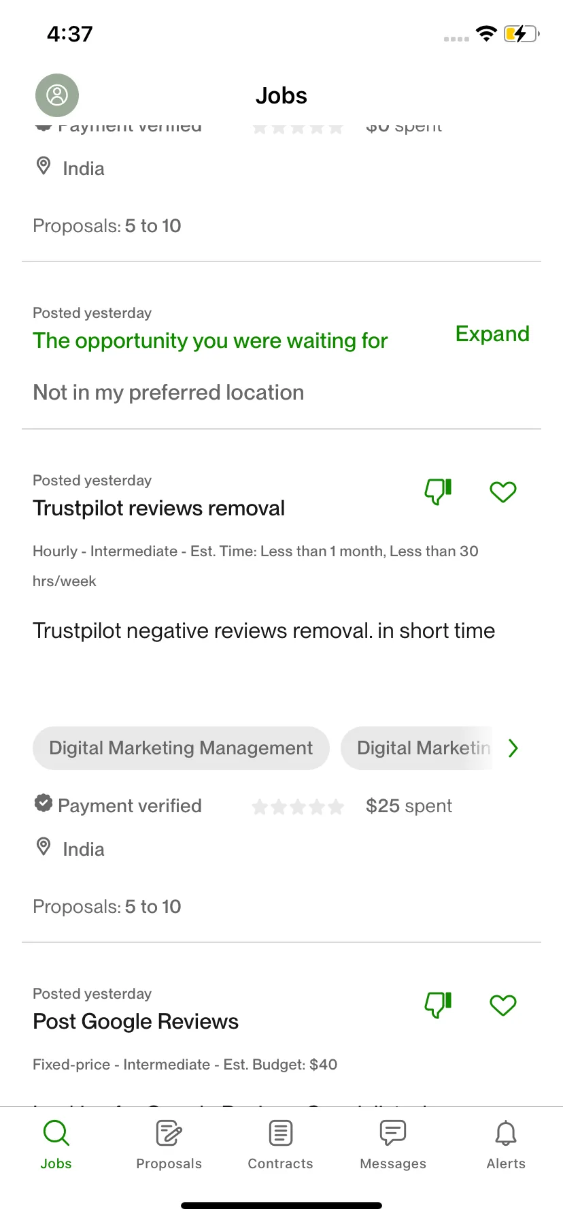
Task: Tap the Payment verified badge icon
Action: coord(44,803)
